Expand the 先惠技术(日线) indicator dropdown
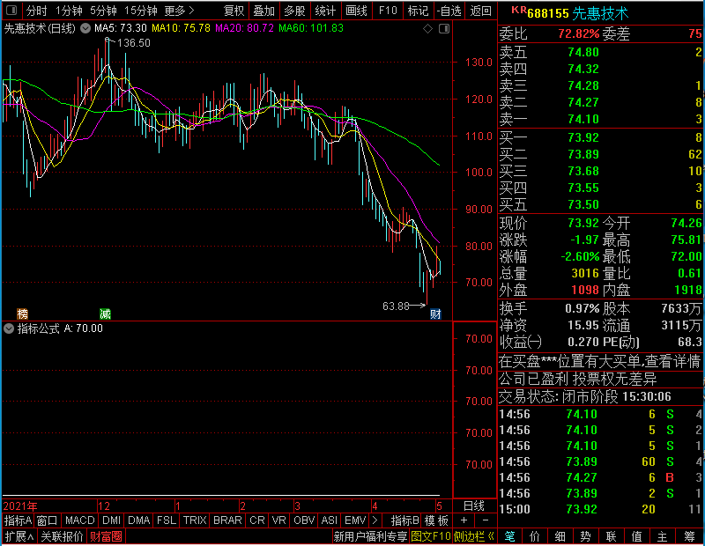Image resolution: width=705 pixels, height=546 pixels. pyautogui.click(x=85, y=28)
